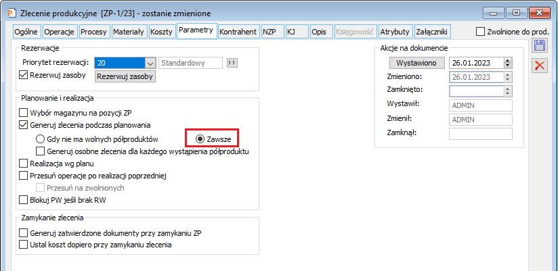Click the Wystawiono date spinner arrows

click(x=508, y=63)
